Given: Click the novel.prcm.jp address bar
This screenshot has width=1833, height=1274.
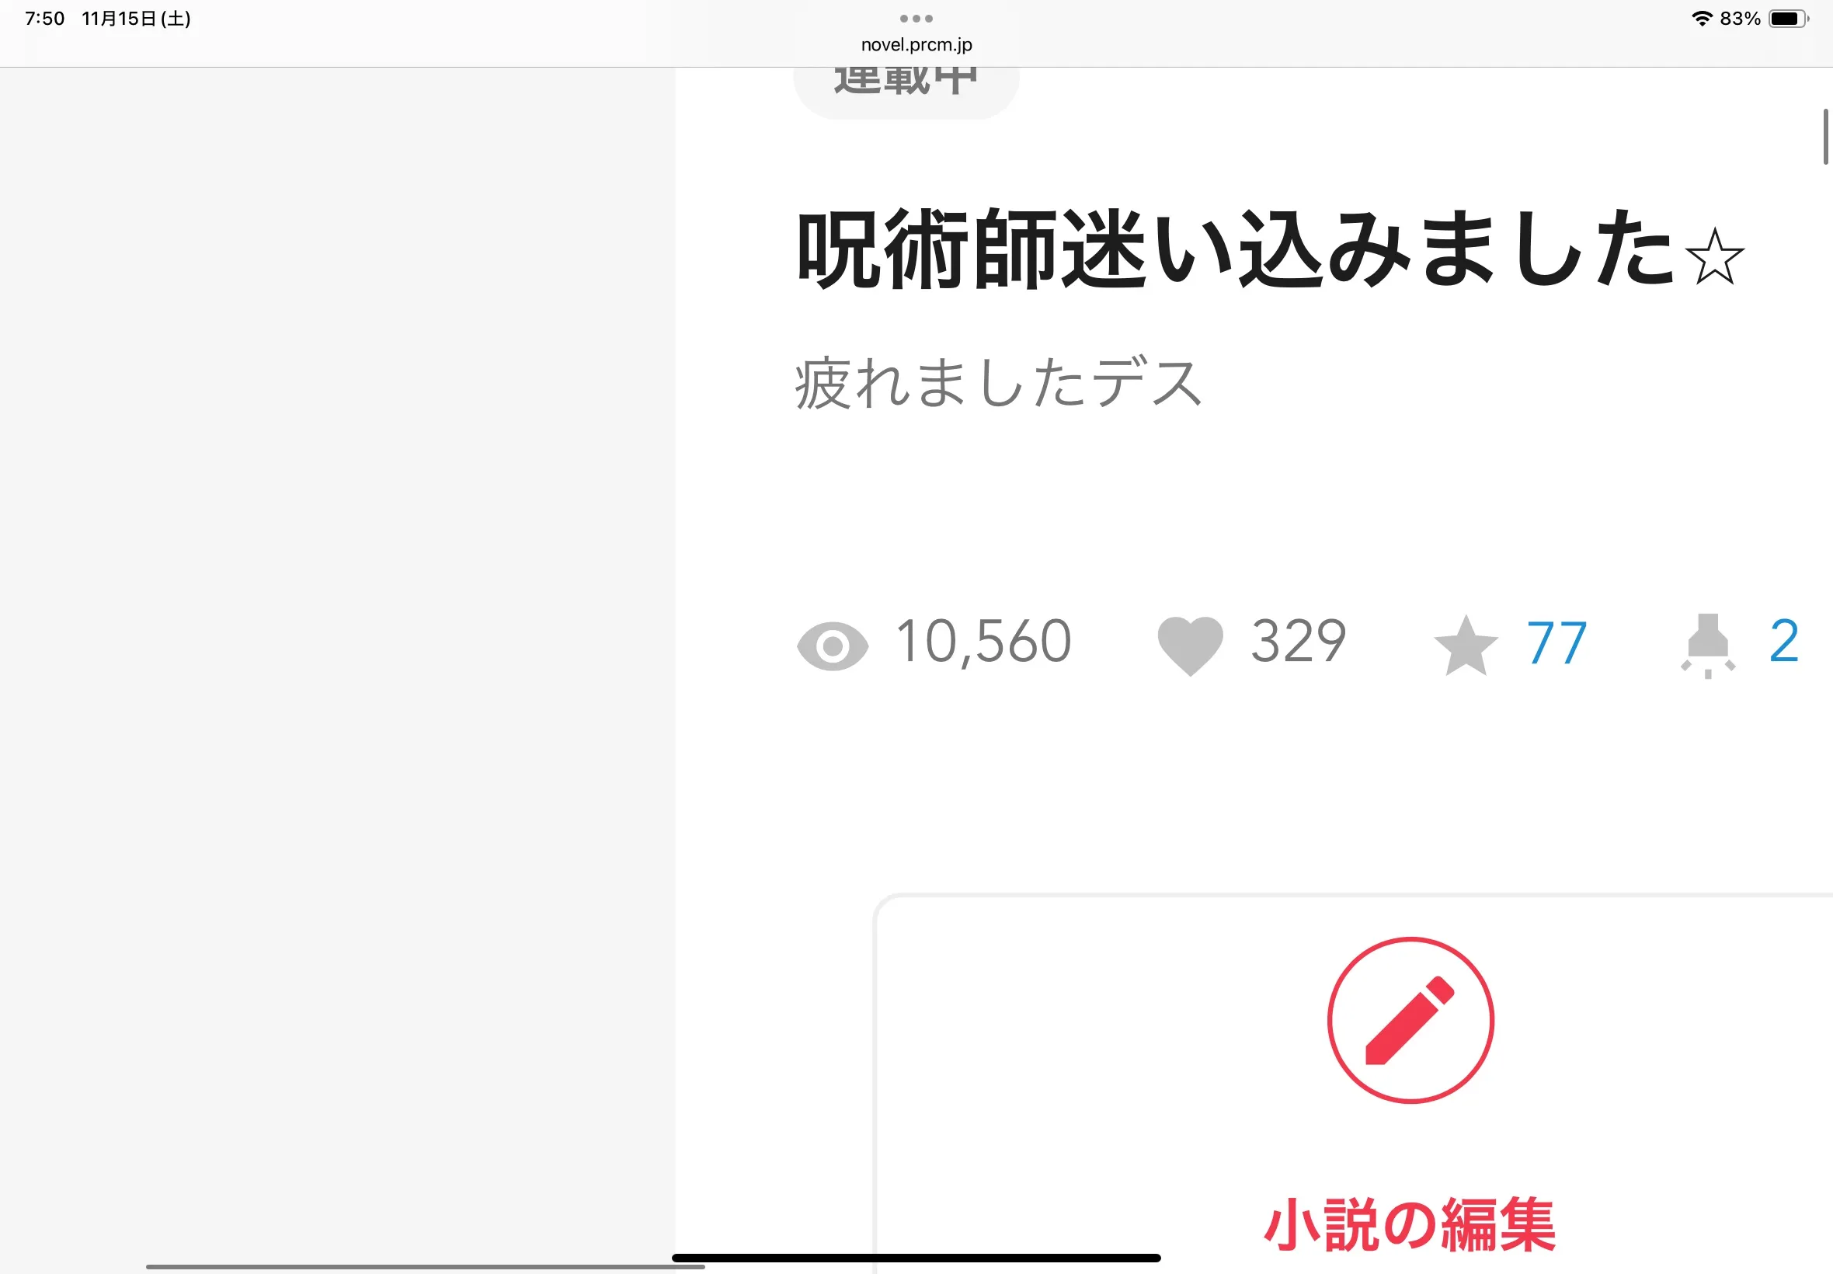Looking at the screenshot, I should tap(916, 45).
